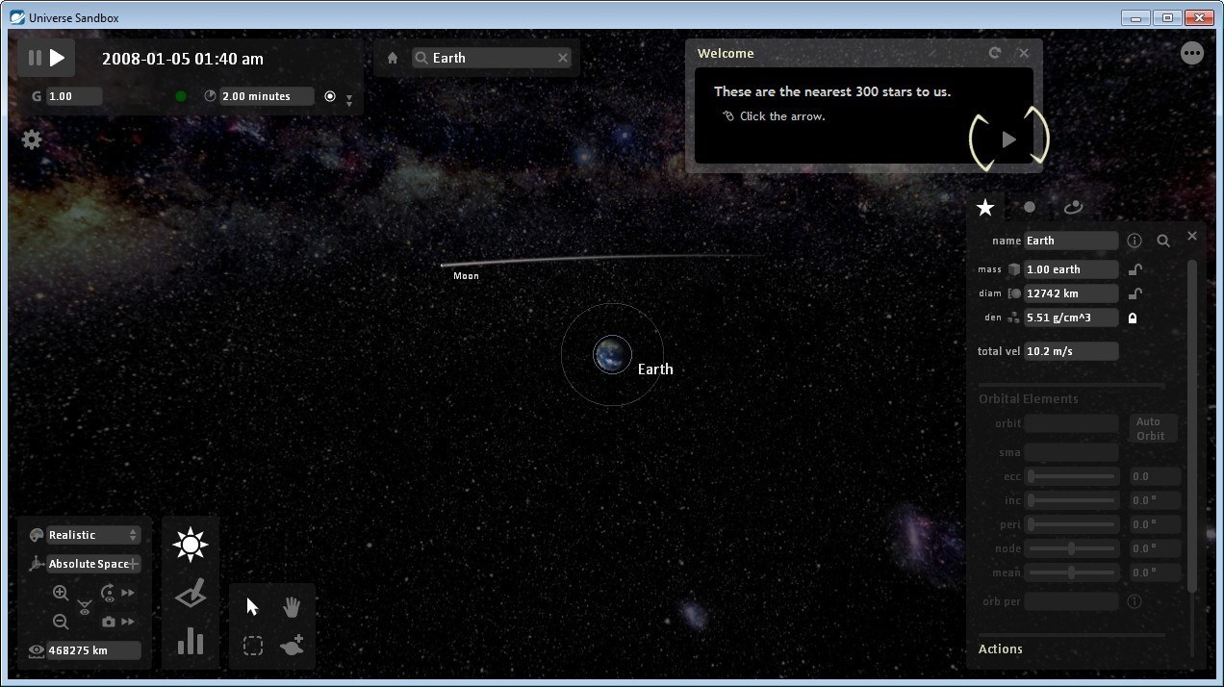Click the camera screenshot icon
This screenshot has width=1224, height=687.
[108, 623]
